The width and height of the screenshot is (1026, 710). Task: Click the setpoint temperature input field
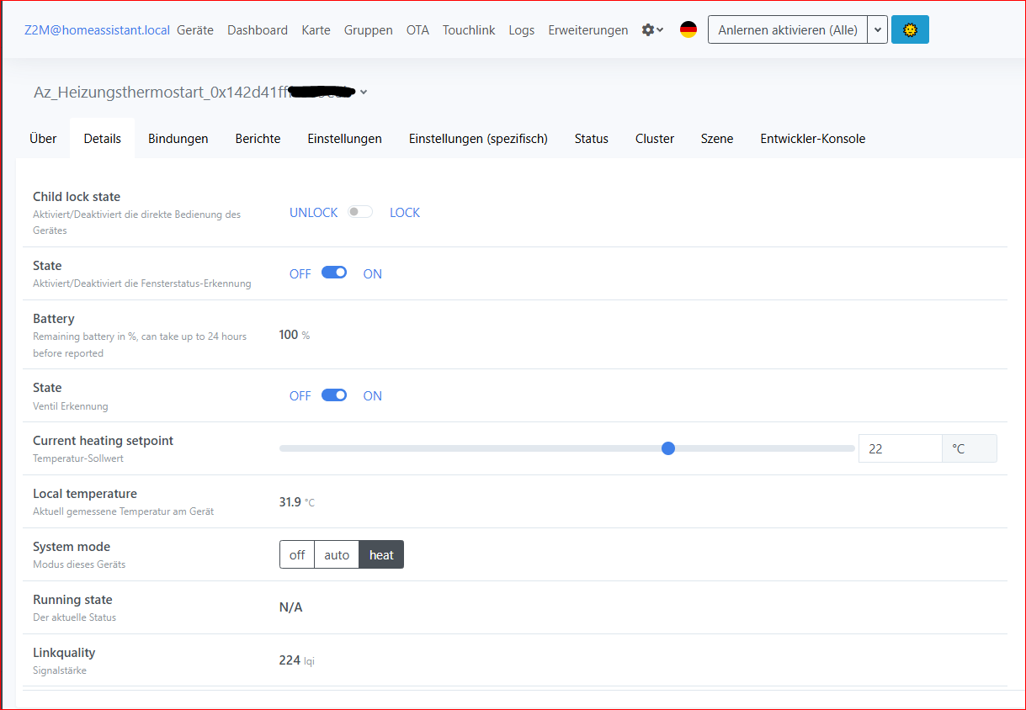point(899,449)
